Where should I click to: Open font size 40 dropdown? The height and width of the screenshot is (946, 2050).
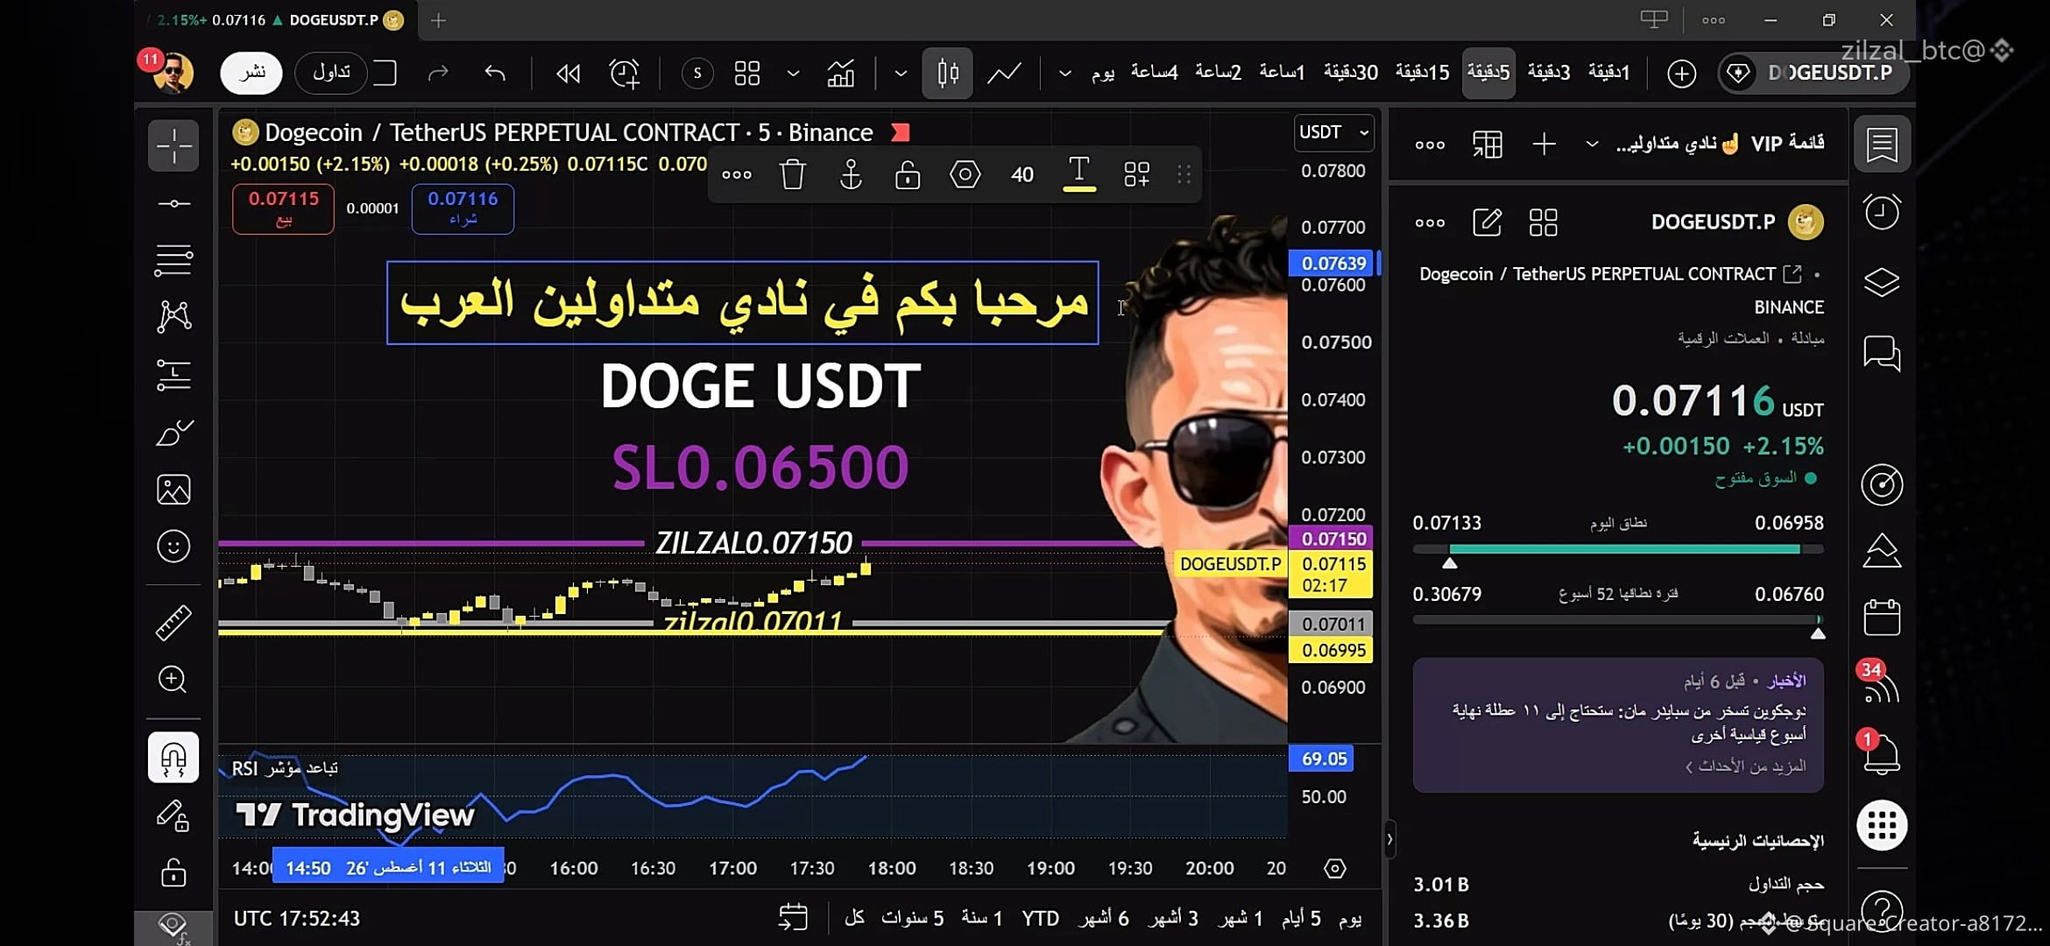(1021, 174)
